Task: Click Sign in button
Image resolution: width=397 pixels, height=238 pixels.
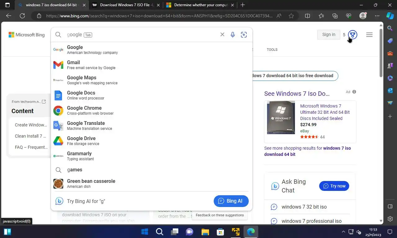Action: [329, 35]
